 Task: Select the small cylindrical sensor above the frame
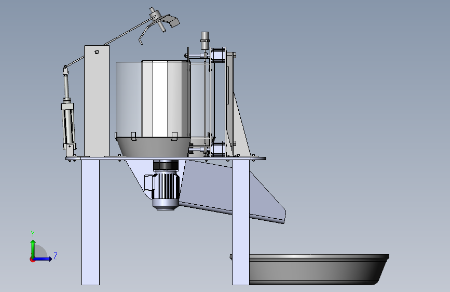click(205, 41)
